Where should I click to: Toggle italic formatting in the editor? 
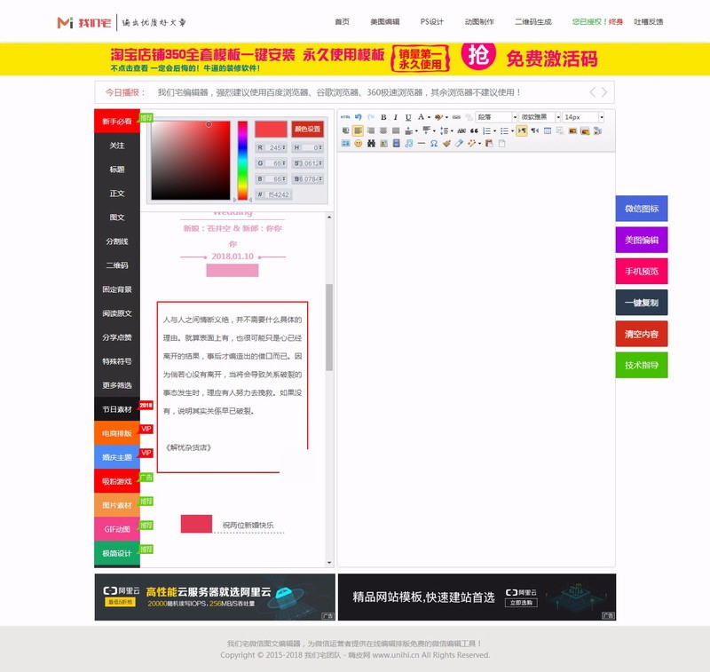[396, 116]
